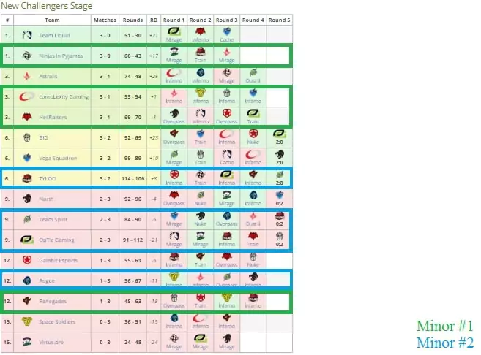
Task: Click the compLexity Gaming logo in Team column
Action: tap(27, 96)
